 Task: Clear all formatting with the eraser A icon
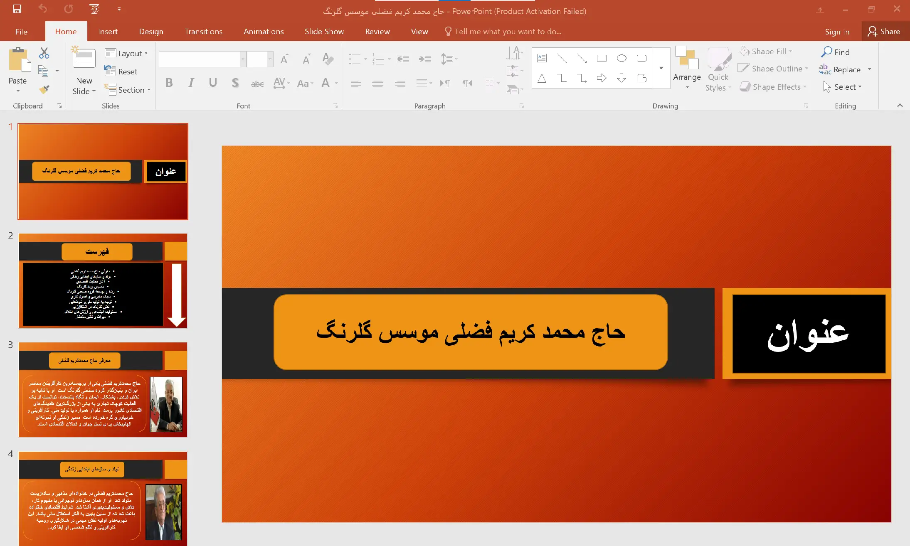click(x=328, y=59)
